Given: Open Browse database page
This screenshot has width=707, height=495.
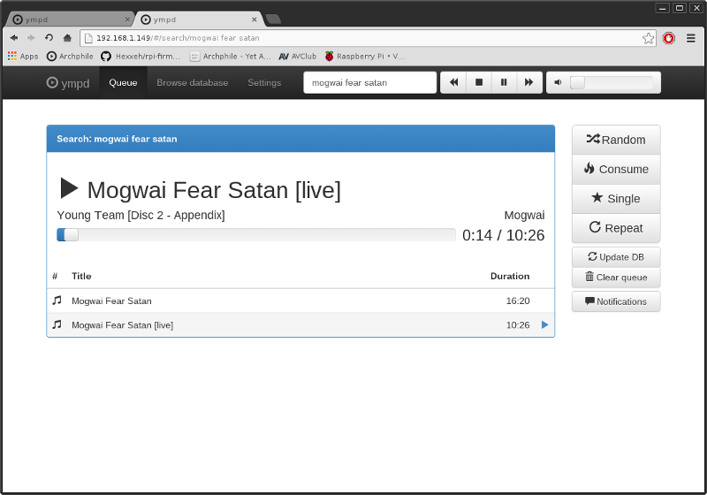Looking at the screenshot, I should (x=192, y=82).
